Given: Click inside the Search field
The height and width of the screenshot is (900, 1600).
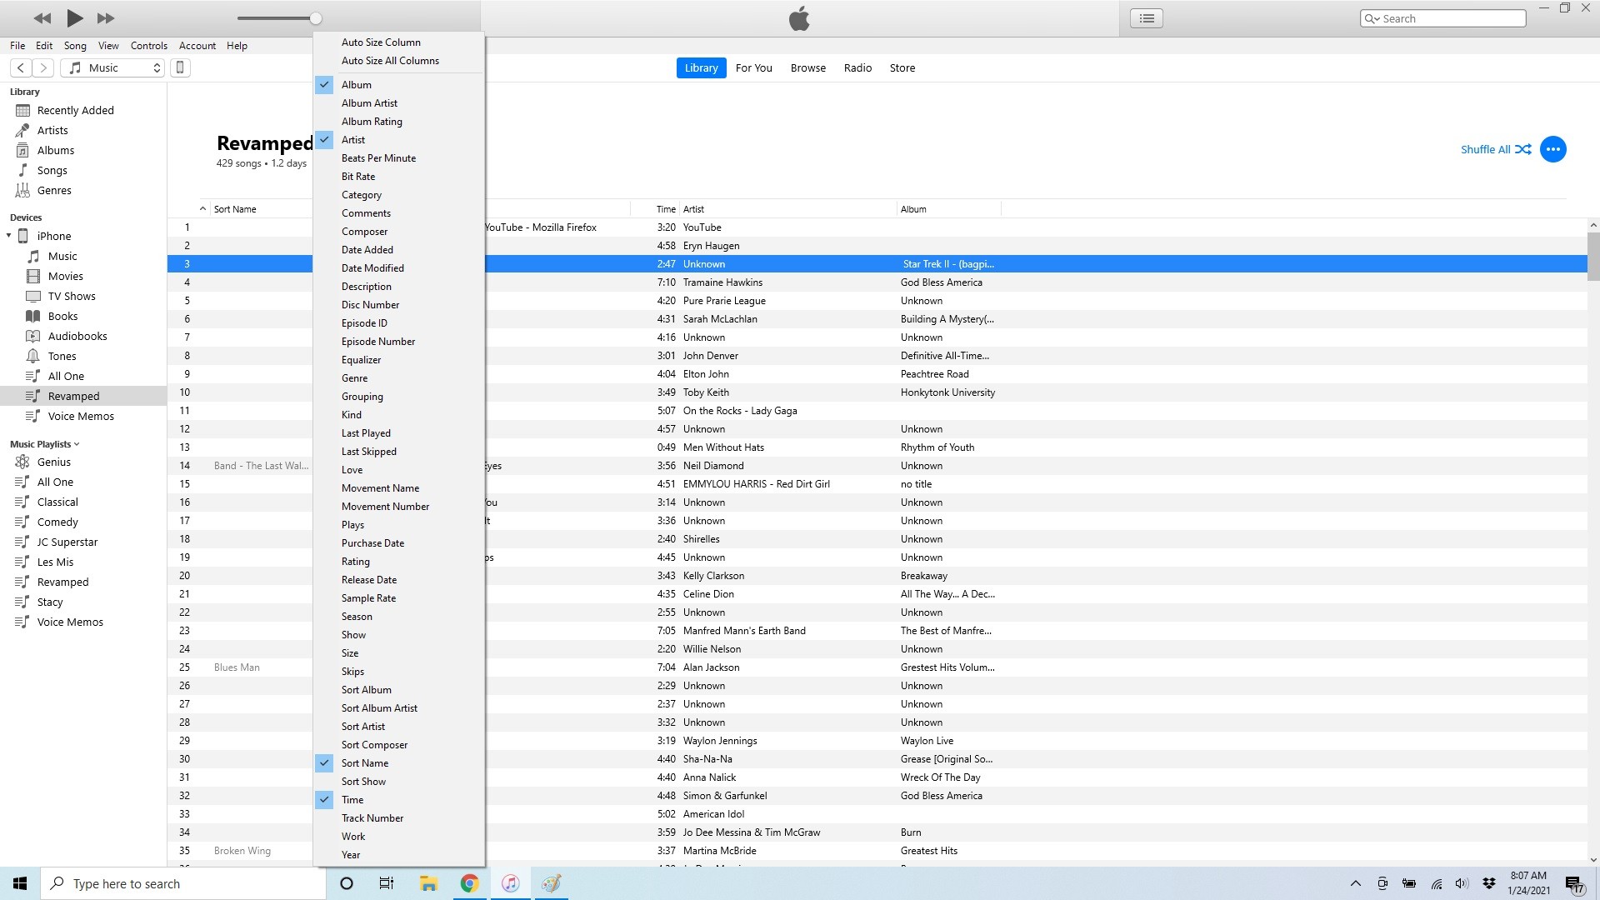Looking at the screenshot, I should pyautogui.click(x=1450, y=17).
